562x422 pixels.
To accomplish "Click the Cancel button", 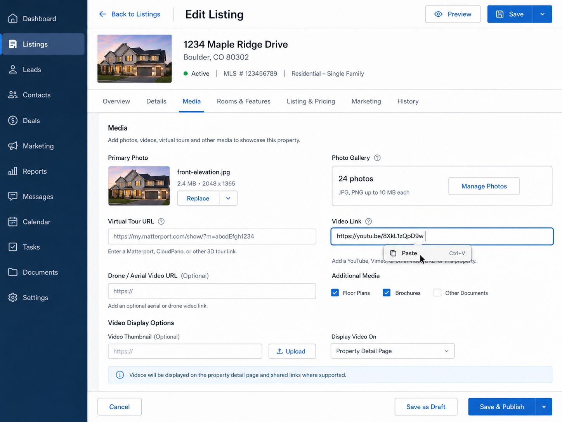I will [120, 407].
